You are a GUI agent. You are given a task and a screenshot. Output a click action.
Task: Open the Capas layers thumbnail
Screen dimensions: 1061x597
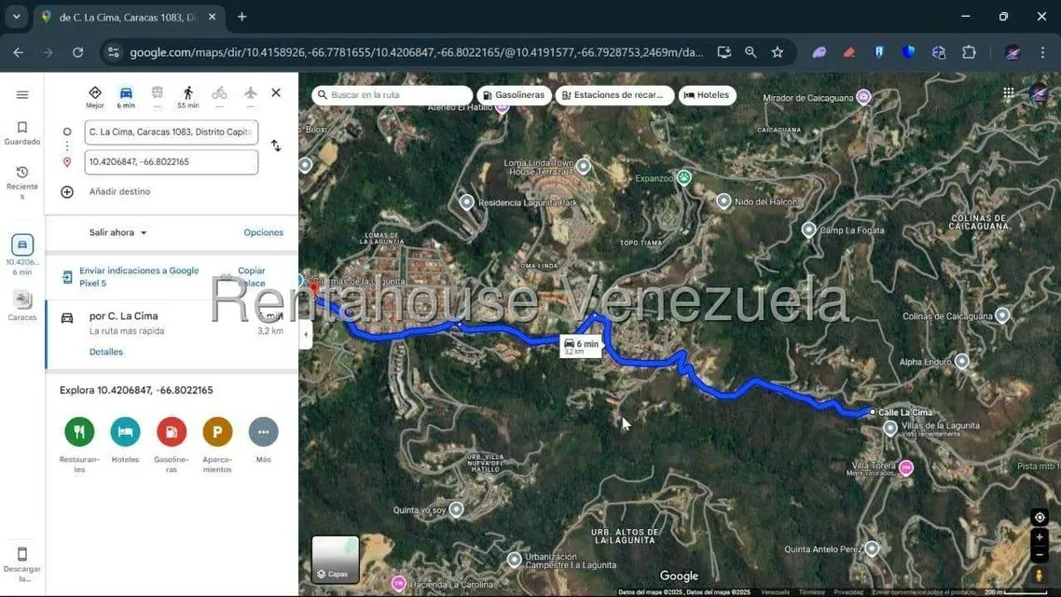(x=335, y=559)
